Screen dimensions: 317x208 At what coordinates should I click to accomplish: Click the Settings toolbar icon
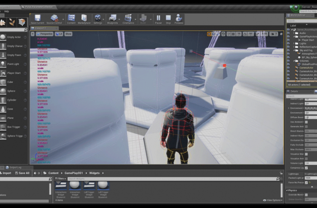[98, 19]
